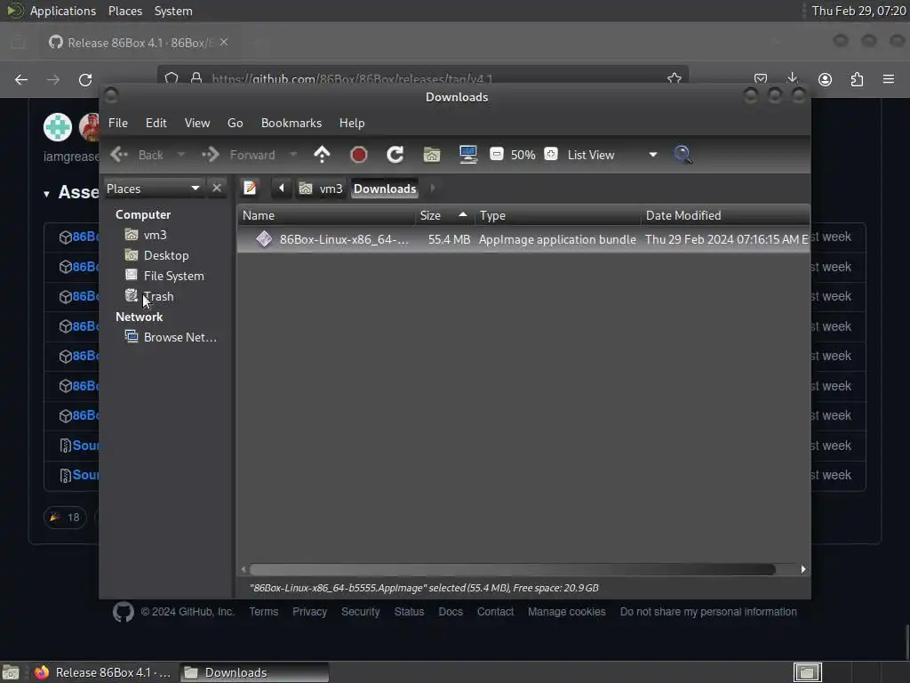Open the Home folder icon in toolbar
The image size is (910, 683).
[x=431, y=155]
